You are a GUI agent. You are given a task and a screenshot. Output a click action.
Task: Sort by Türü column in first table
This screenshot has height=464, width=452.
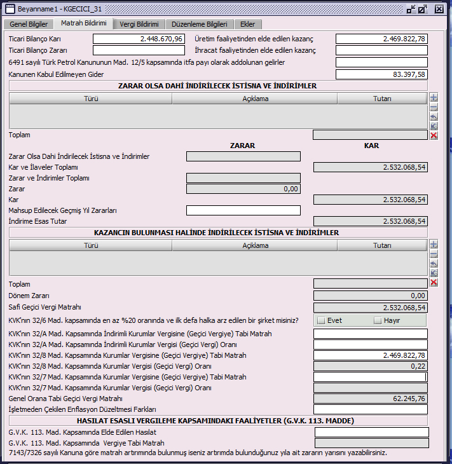(x=91, y=99)
